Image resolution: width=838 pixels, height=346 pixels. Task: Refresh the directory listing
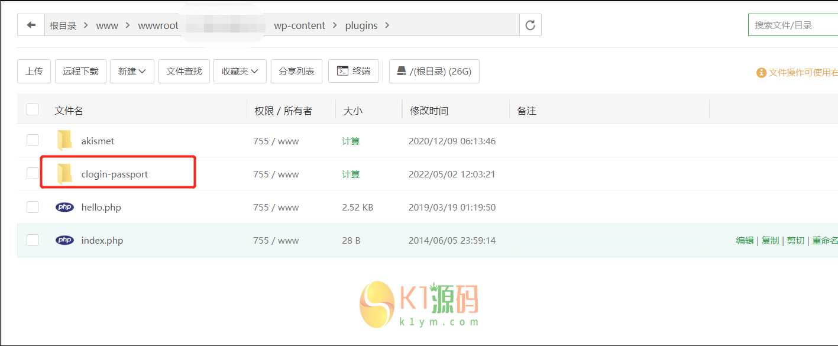tap(530, 25)
